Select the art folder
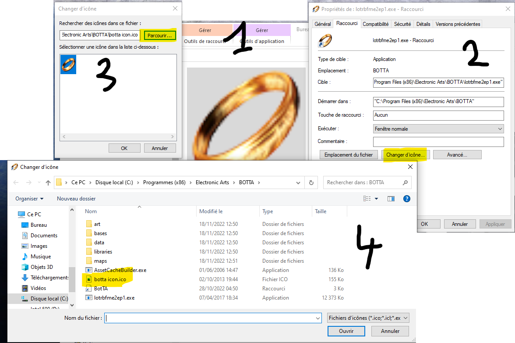Viewport: 515px width, 343px height. click(x=97, y=224)
